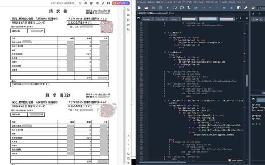Show next editor tabs with right arrow
The image size is (265, 165).
click(x=241, y=18)
